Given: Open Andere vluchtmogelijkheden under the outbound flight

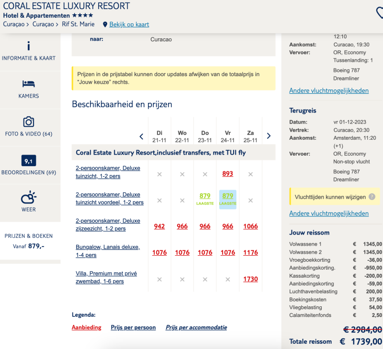Looking at the screenshot, I should tap(329, 90).
